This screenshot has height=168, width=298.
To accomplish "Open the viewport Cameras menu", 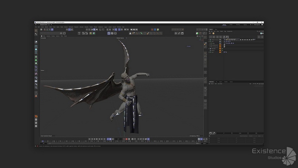I will click(48, 36).
